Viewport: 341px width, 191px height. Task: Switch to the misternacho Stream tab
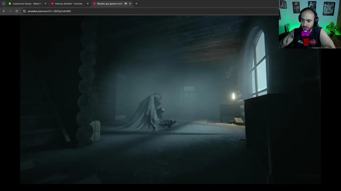(27, 3)
